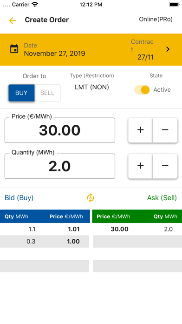The height and width of the screenshot is (324, 182).
Task: Tap the Online(PRo) status label
Action: (156, 19)
